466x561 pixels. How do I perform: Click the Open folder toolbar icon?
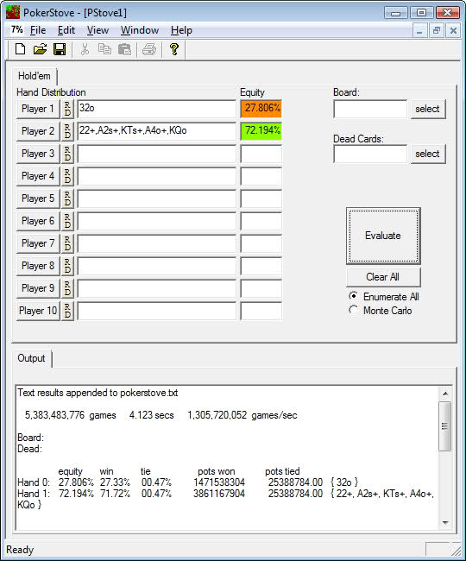coord(40,49)
